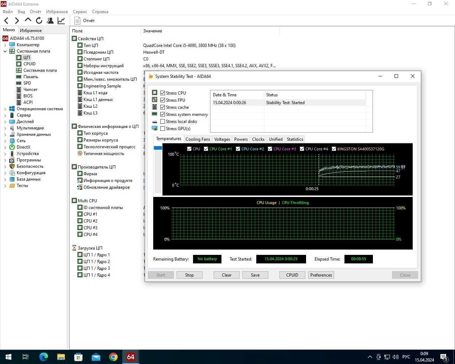Toggle CPU Core #2 graph checkbox
The height and width of the screenshot is (364, 455).
click(x=238, y=149)
